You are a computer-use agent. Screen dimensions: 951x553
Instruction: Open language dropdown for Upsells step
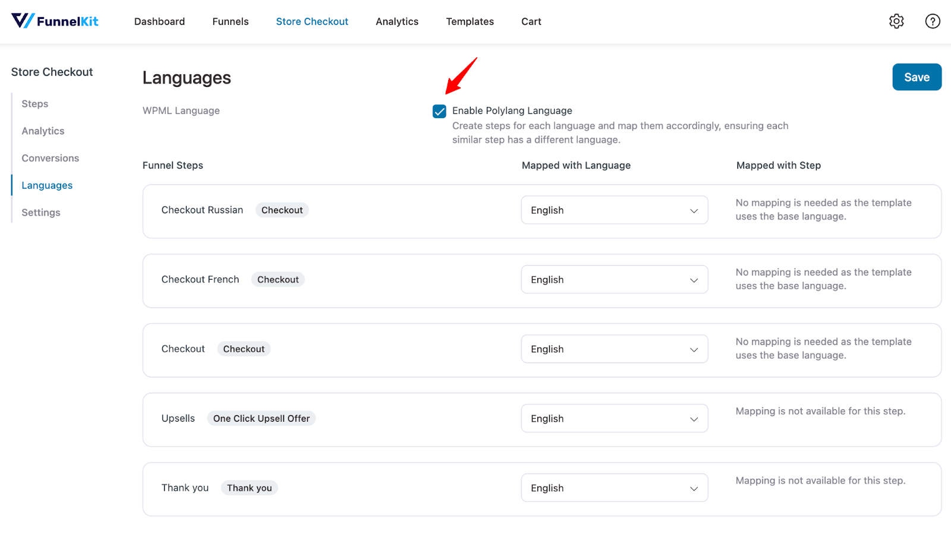click(615, 419)
